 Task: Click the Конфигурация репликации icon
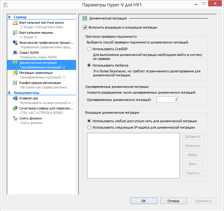pos(15,83)
